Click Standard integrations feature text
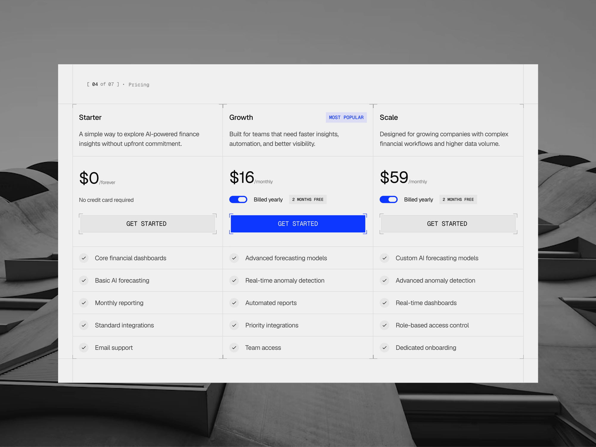The image size is (596, 447). pyautogui.click(x=124, y=325)
